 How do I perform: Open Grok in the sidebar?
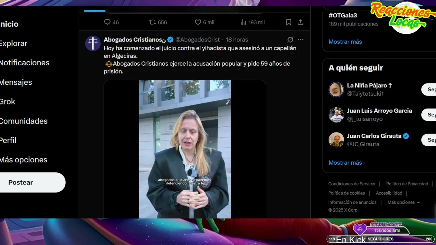click(7, 101)
